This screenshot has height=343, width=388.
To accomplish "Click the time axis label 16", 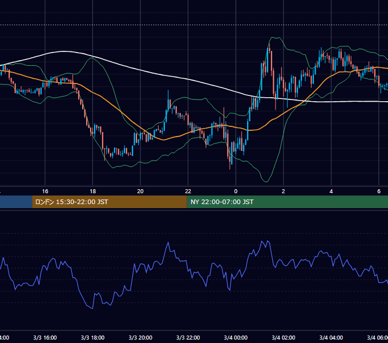I will point(45,192).
